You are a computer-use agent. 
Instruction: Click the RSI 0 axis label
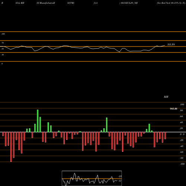coord(2,64)
